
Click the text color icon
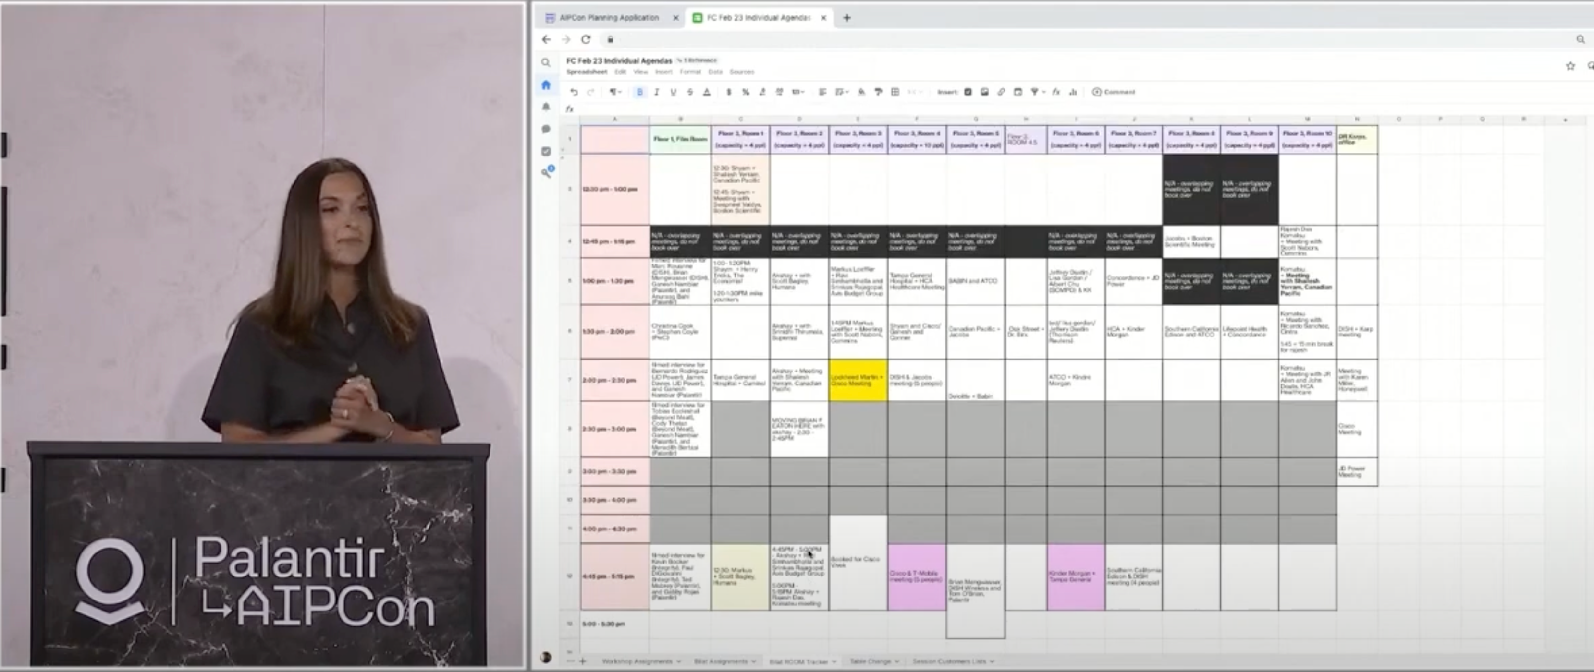(x=707, y=92)
